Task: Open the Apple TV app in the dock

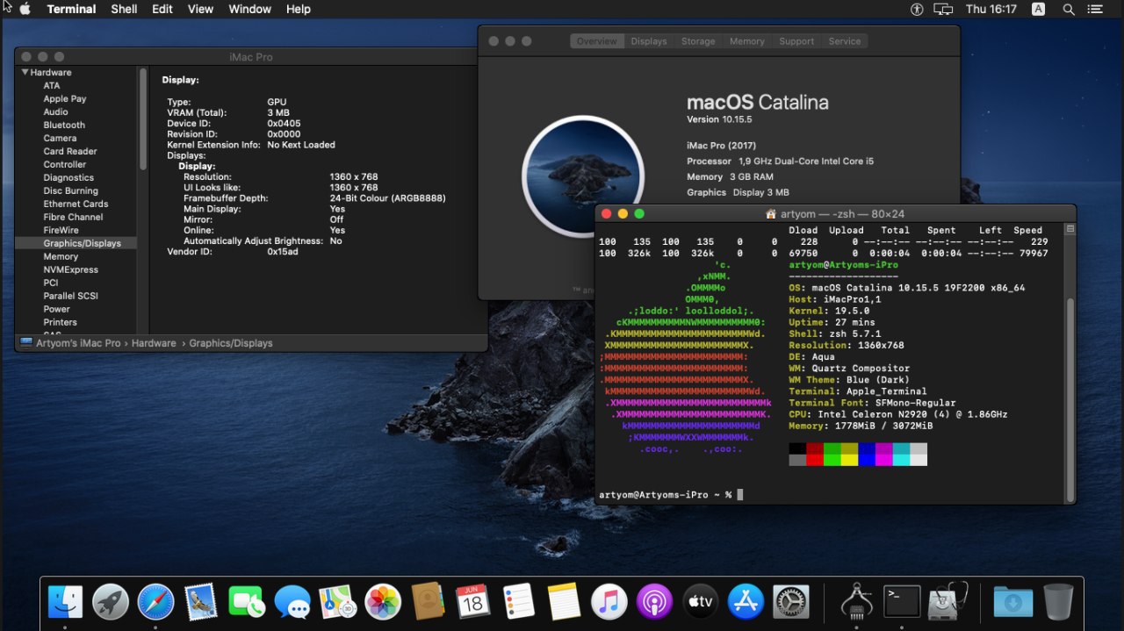Action: tap(700, 602)
